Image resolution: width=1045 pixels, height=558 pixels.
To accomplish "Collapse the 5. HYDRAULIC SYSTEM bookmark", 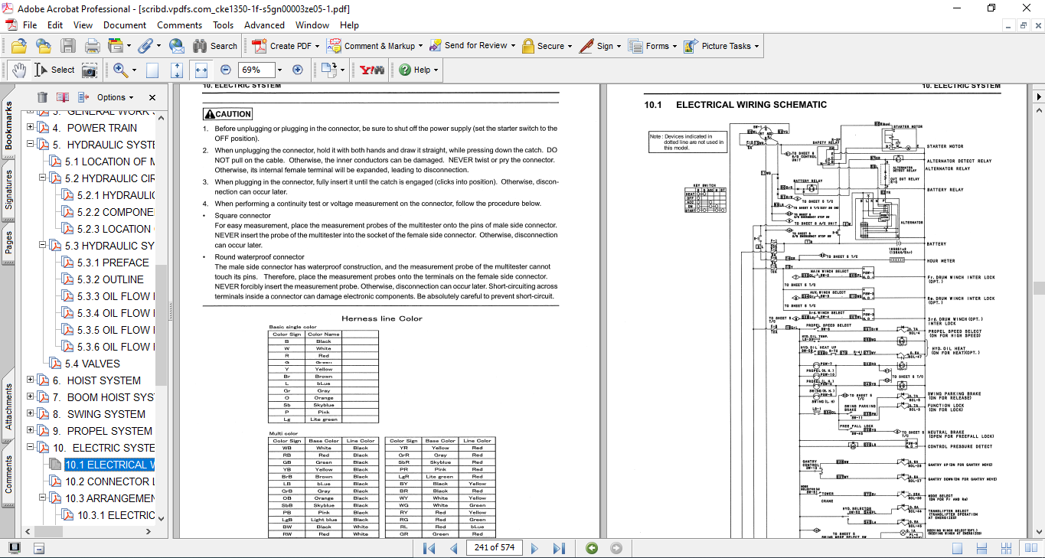I will tap(31, 145).
